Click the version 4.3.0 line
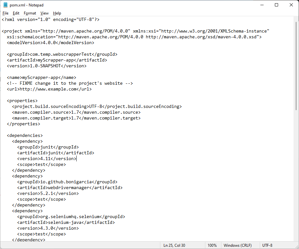 [x=48, y=228]
